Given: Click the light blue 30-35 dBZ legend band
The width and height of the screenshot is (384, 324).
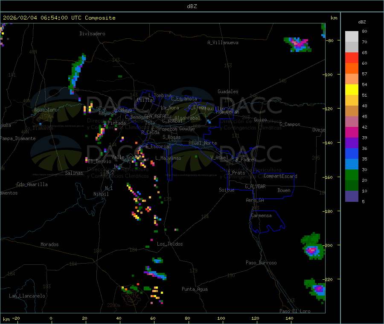Looking at the screenshot, I should [x=352, y=164].
